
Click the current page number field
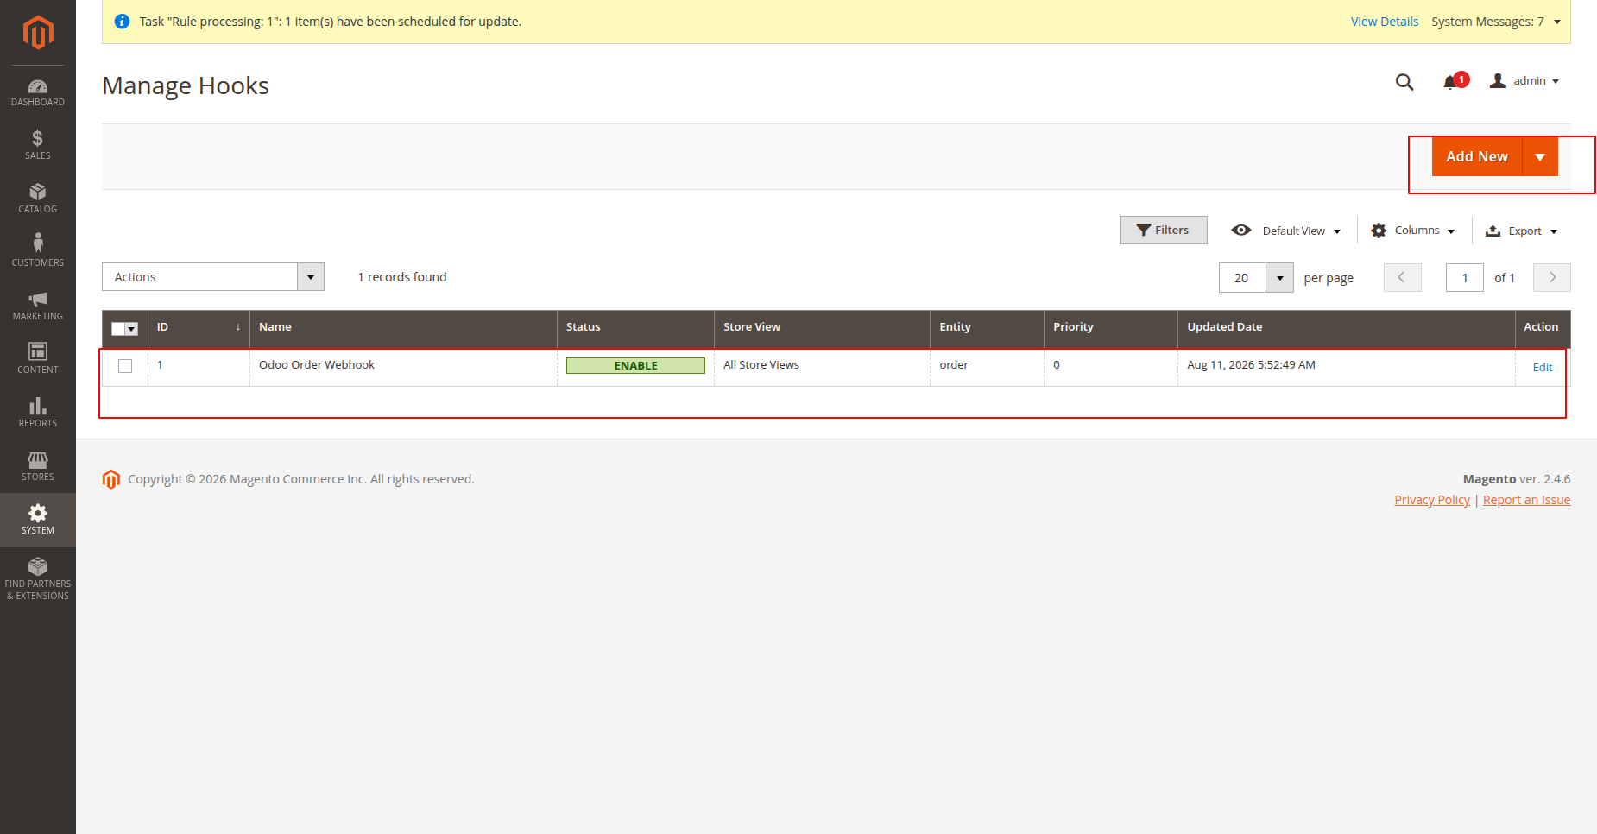tap(1465, 278)
